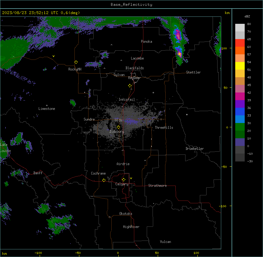This screenshot has width=263, height=257.
Task: Click the yellow diamond marker near RockyMH
Action: [76, 62]
